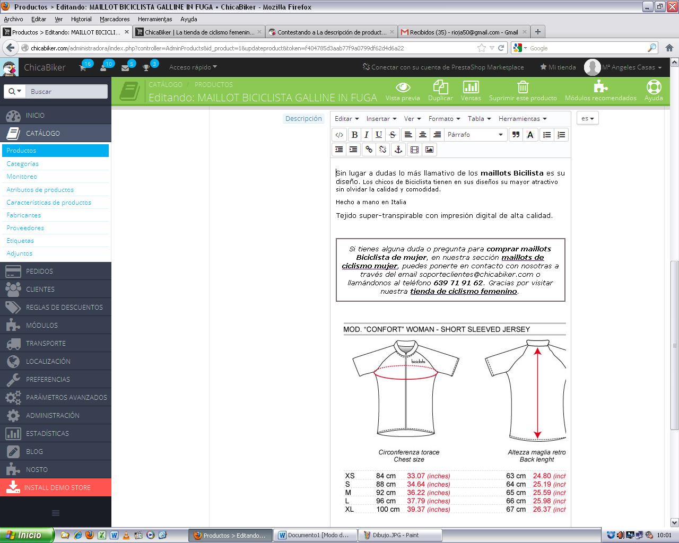
Task: Open Atributos de productos
Action: (40, 189)
